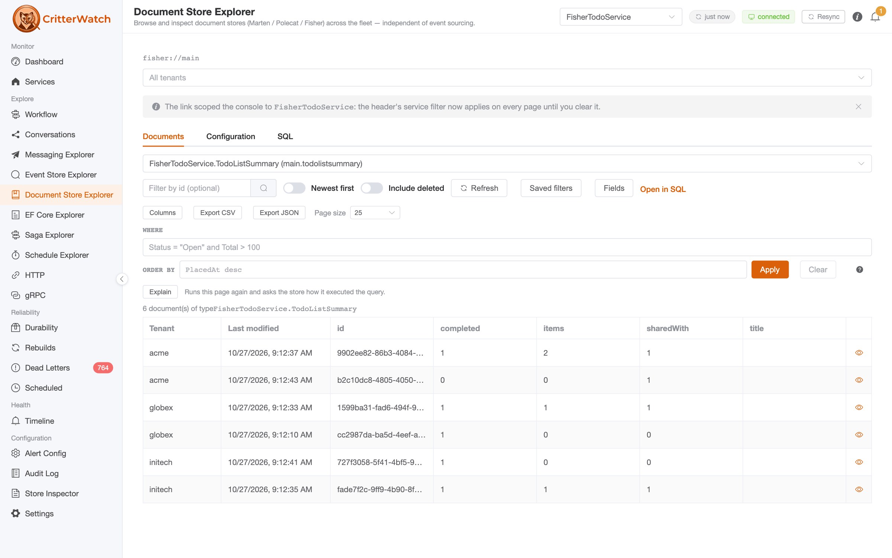Toggle Include deleted switch
Image resolution: width=892 pixels, height=558 pixels.
point(371,188)
